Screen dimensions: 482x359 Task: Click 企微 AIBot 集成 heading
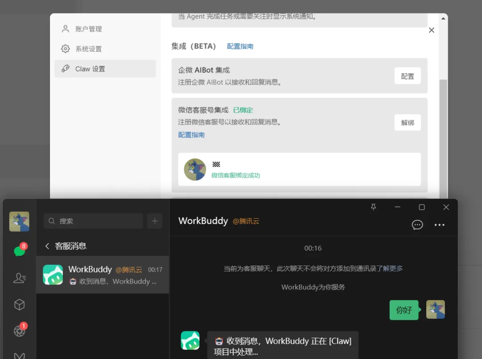click(204, 70)
